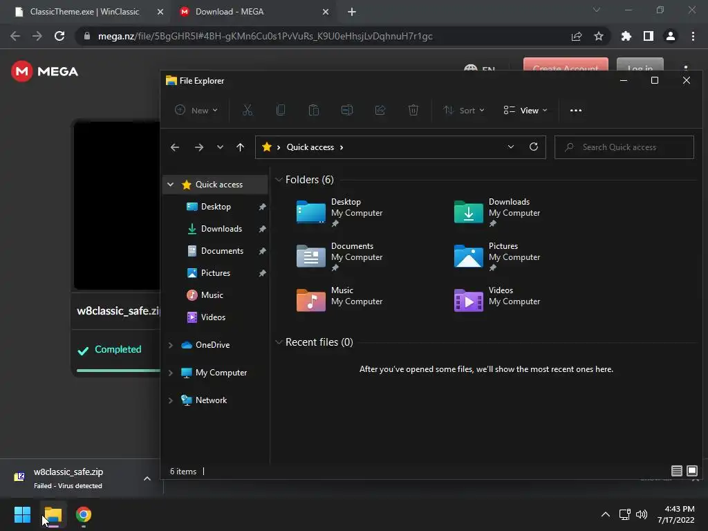This screenshot has height=531, width=708.
Task: Click the Cut scissors icon in File Explorer
Action: (x=248, y=110)
